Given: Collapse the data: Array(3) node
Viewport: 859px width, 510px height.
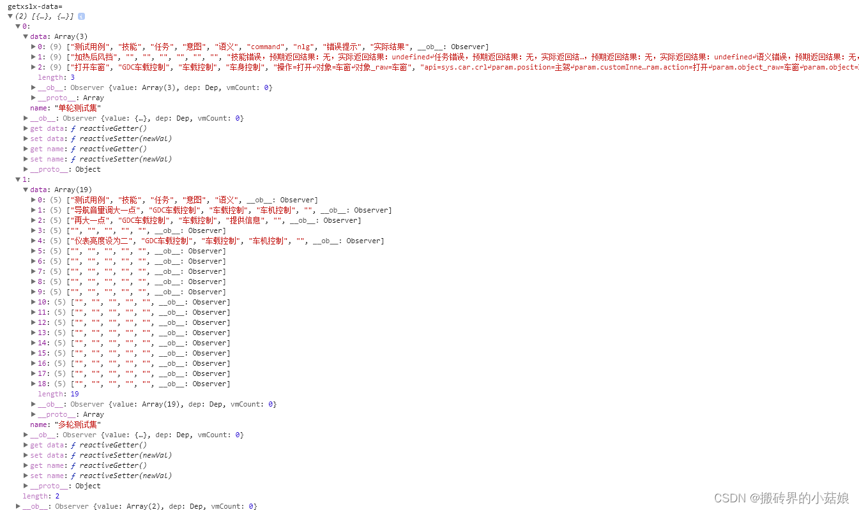Looking at the screenshot, I should (x=26, y=36).
